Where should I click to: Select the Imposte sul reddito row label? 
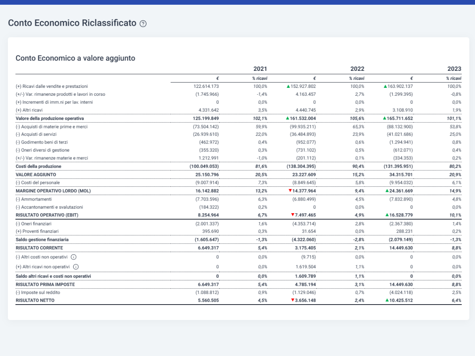pyautogui.click(x=38, y=292)
